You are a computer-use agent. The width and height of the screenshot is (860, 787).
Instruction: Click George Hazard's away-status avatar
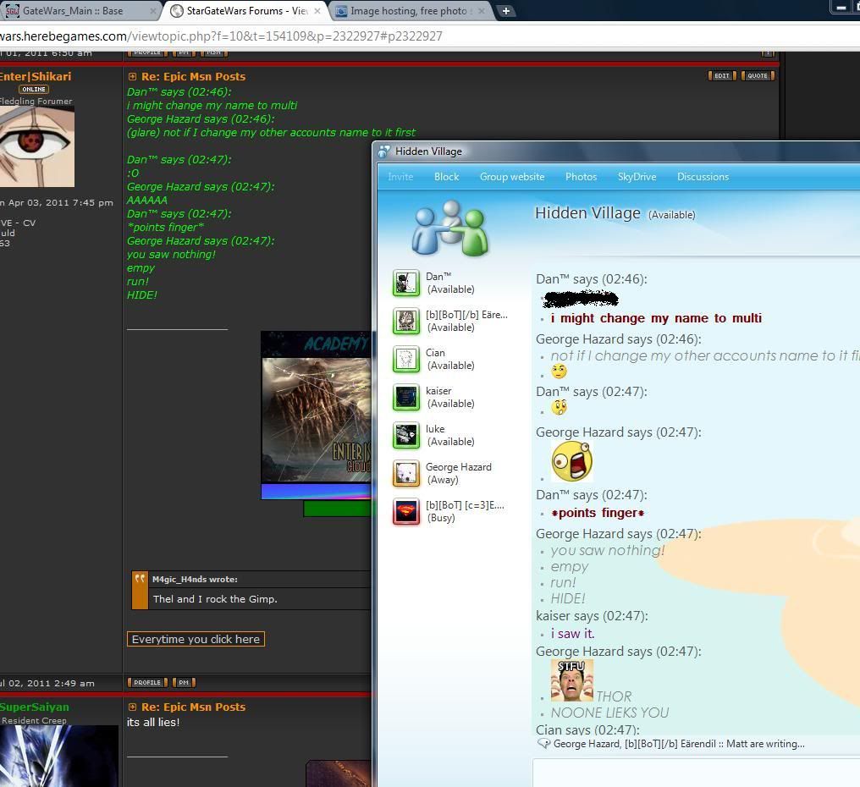[x=406, y=473]
